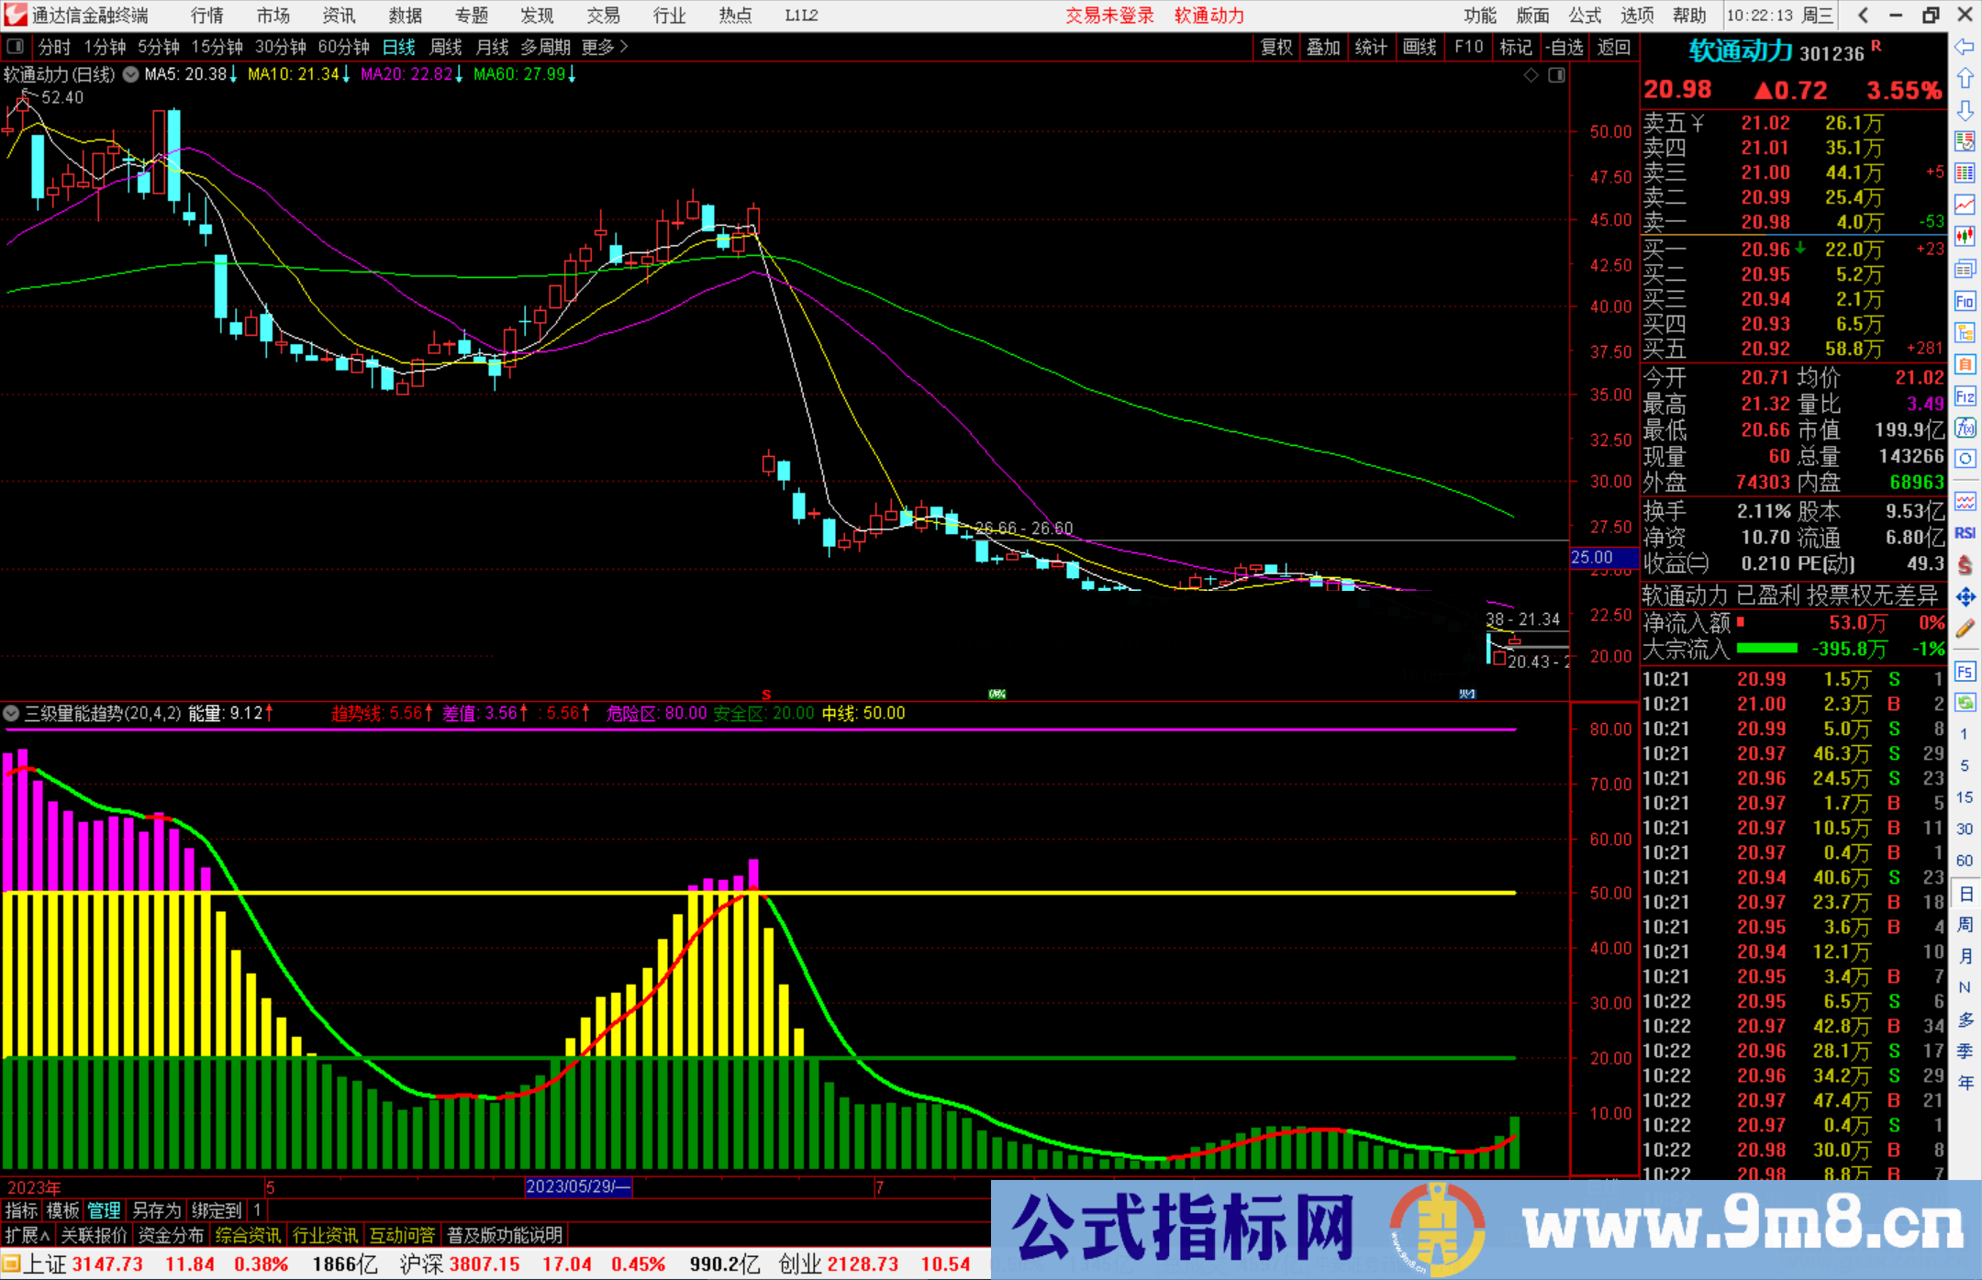Select the pencil annotation icon in right sidebar
1982x1280 pixels.
coord(1965,629)
